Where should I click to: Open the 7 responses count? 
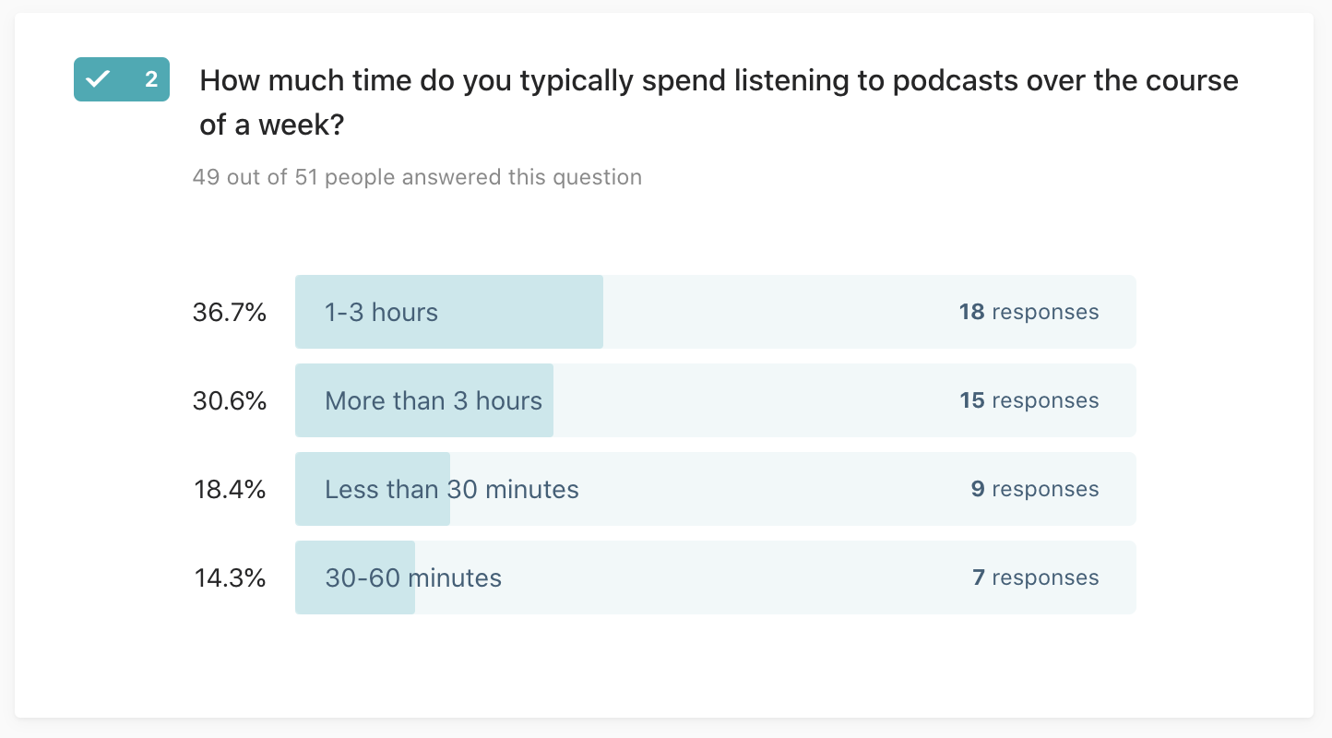[x=1035, y=577]
